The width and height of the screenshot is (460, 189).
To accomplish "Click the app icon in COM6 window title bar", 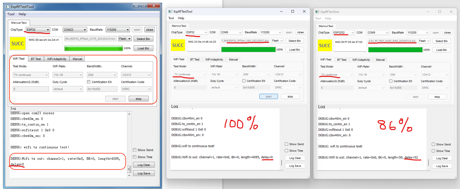I will (170, 12).
